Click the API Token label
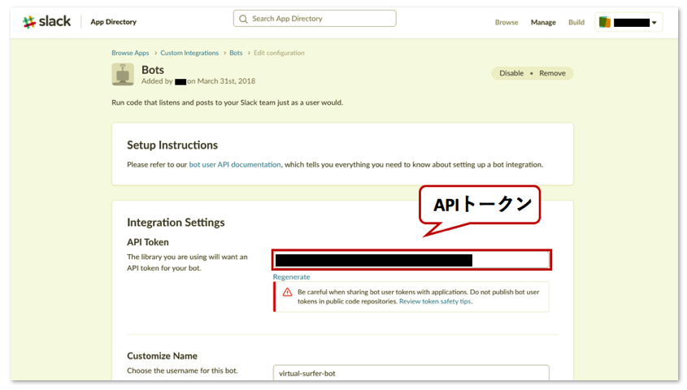This screenshot has height=390, width=687. point(148,242)
